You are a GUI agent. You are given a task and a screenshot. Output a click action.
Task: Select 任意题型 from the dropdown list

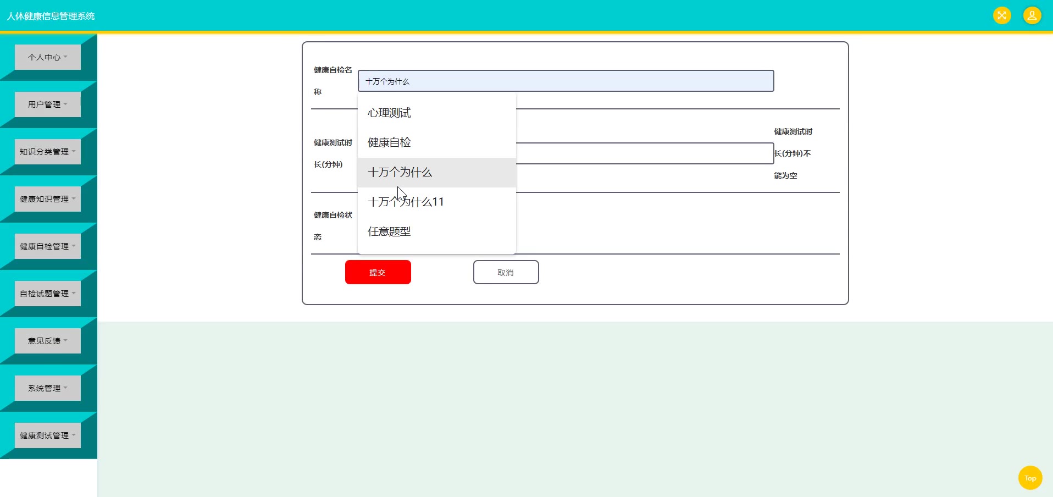[437, 232]
